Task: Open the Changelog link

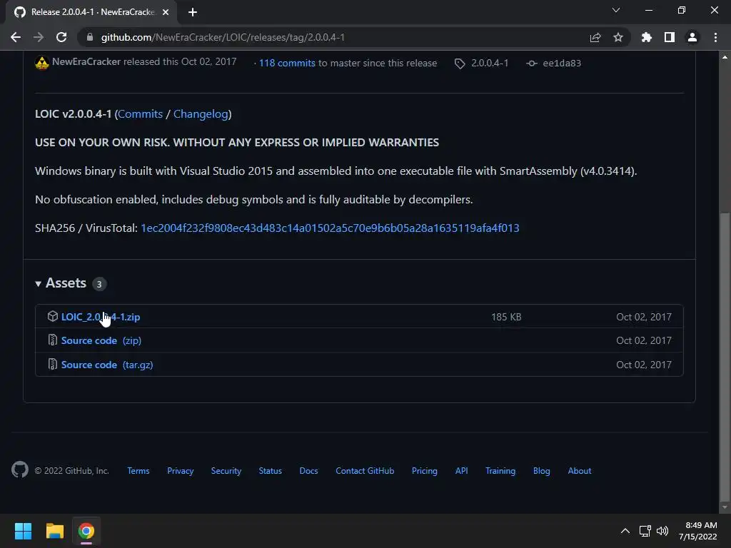Action: coord(201,114)
